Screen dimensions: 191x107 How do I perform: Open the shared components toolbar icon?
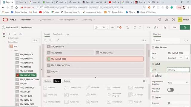pyautogui.click(x=165, y=27)
